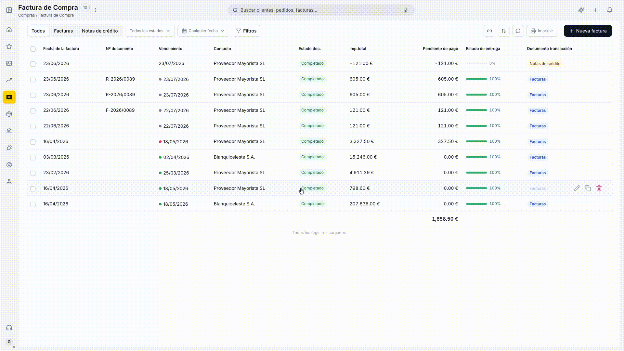Viewport: 624px width, 351px height.
Task: Show the Todos tab
Action: [x=38, y=31]
